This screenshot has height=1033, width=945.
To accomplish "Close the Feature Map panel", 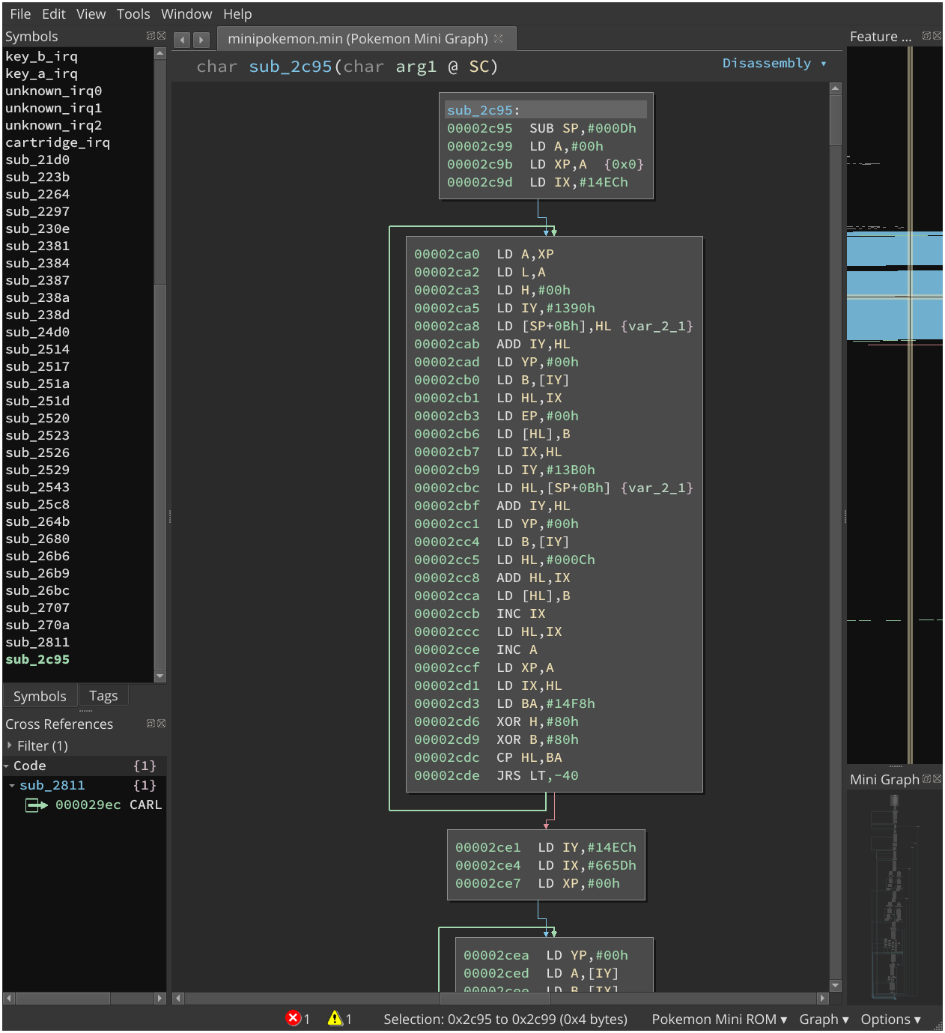I will coord(937,36).
